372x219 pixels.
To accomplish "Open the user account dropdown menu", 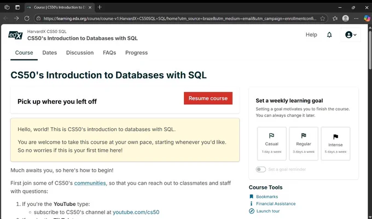I will point(351,35).
